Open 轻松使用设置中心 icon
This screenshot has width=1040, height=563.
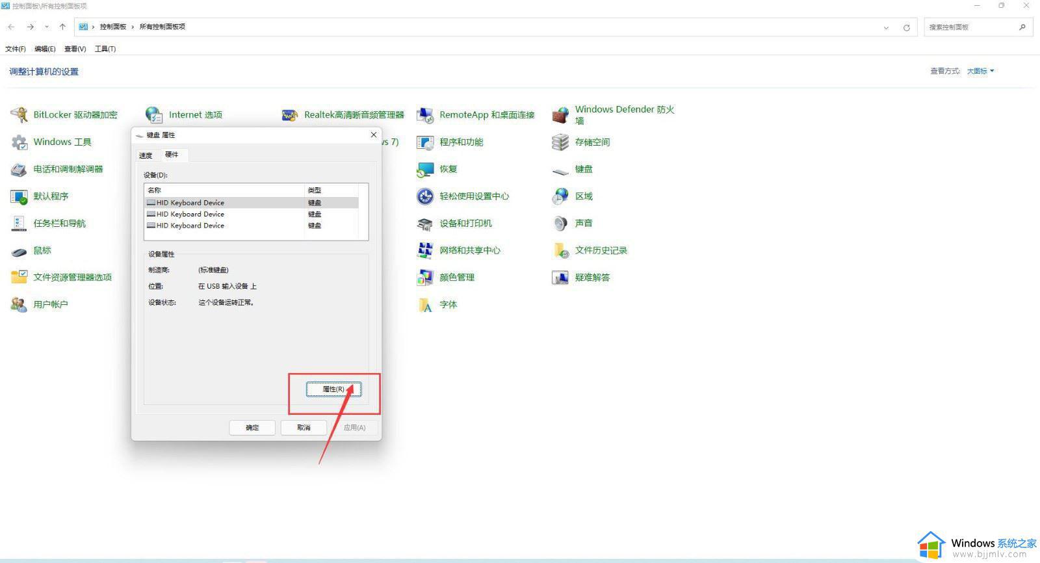click(425, 196)
